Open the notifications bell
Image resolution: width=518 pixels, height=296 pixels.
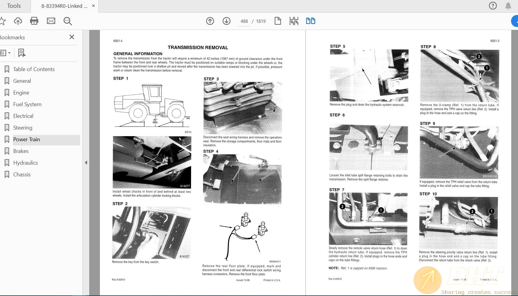click(x=508, y=6)
